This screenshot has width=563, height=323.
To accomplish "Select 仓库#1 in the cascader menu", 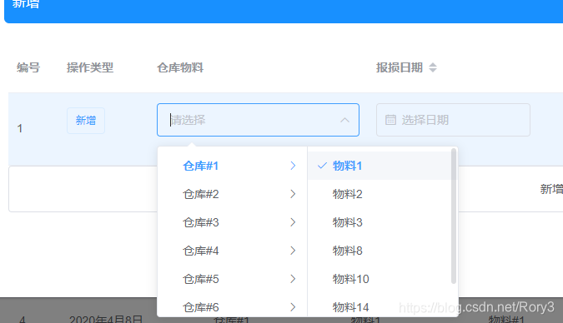I will coord(233,166).
